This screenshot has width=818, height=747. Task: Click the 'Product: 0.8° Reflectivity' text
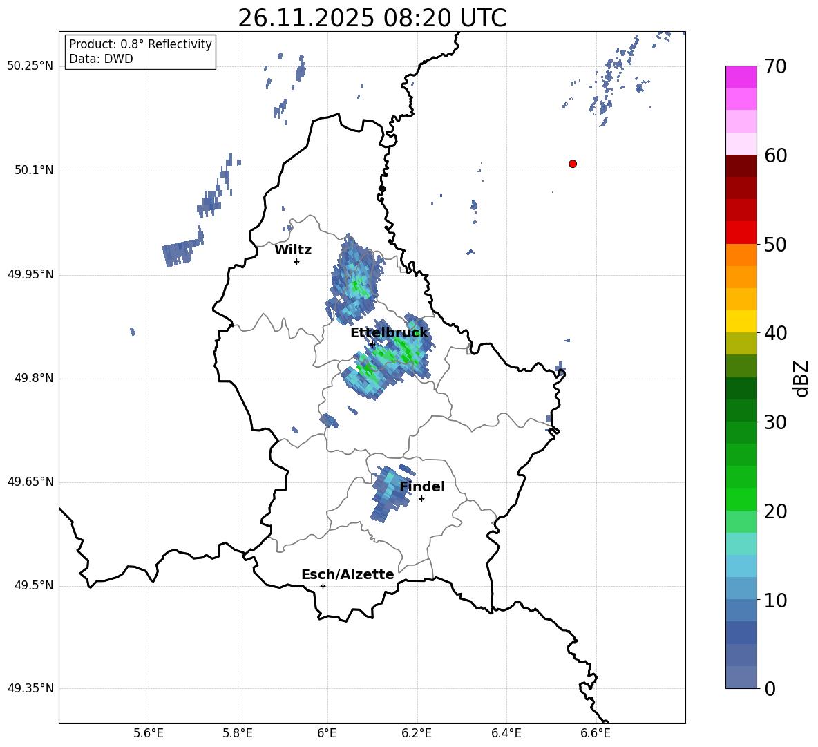(x=140, y=44)
